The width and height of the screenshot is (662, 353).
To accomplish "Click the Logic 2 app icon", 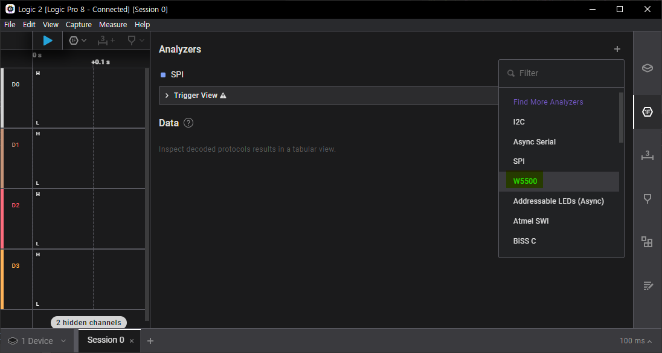I will [x=10, y=9].
